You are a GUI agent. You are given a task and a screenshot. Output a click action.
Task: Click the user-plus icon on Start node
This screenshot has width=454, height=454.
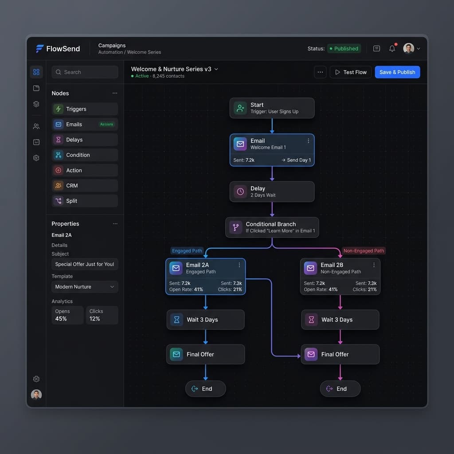click(240, 108)
